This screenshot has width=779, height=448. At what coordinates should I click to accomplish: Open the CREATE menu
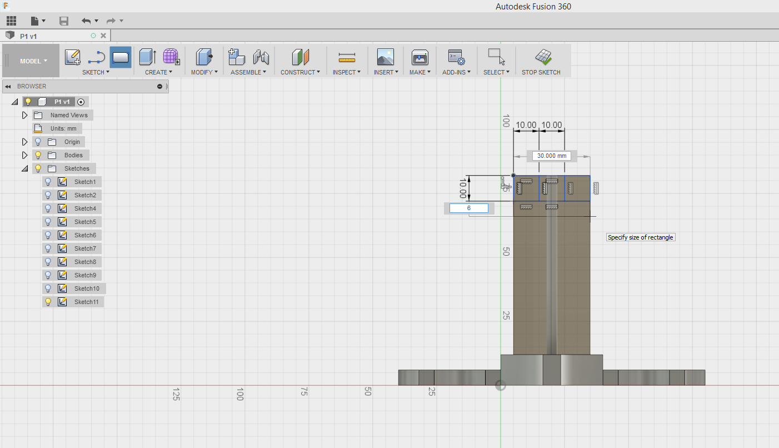point(159,72)
